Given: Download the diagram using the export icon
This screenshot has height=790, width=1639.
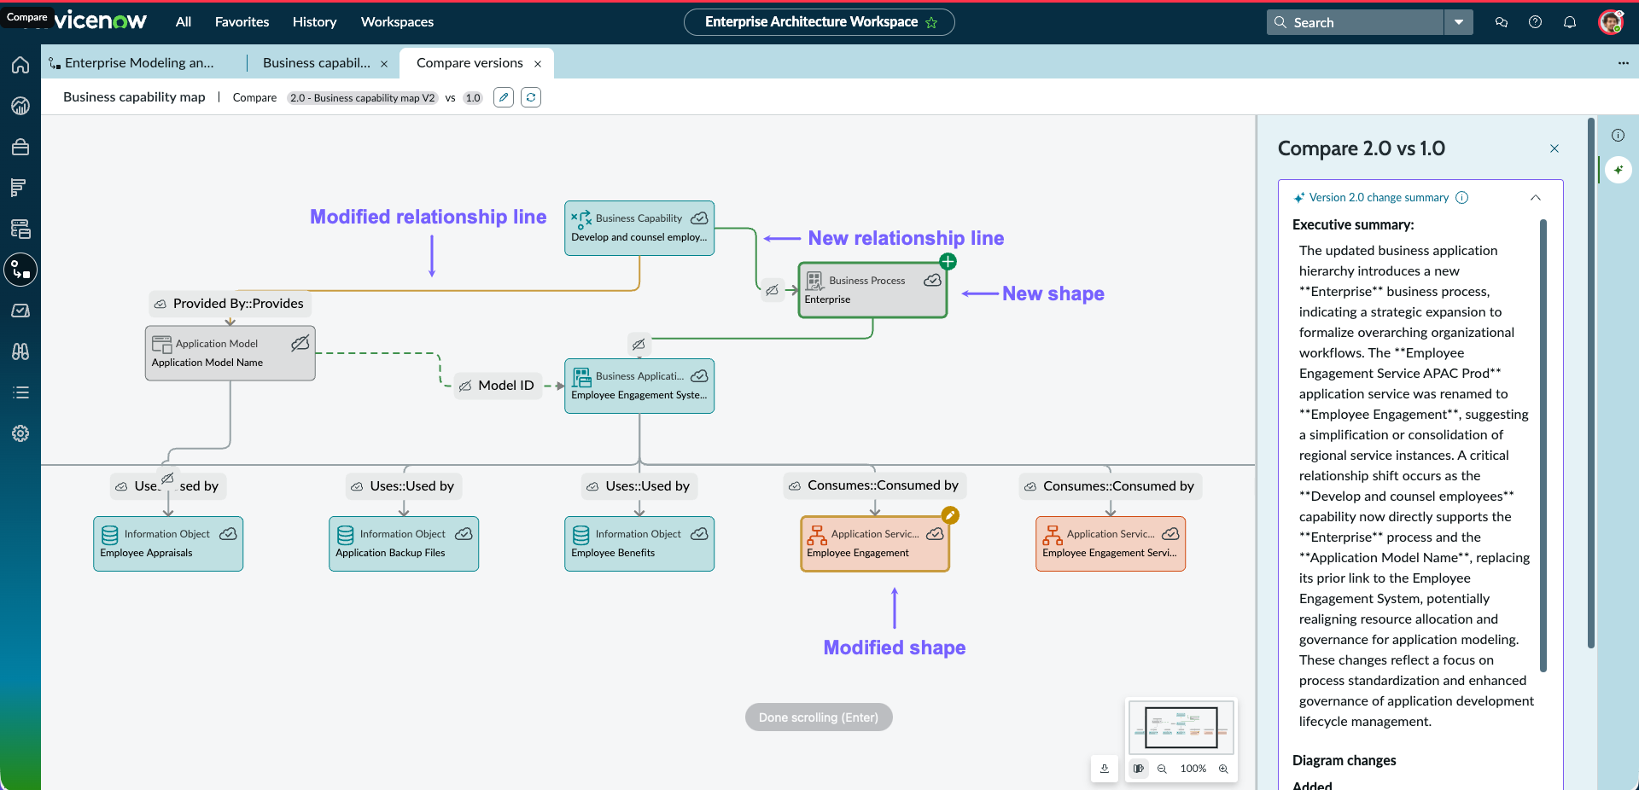Looking at the screenshot, I should (x=1104, y=769).
